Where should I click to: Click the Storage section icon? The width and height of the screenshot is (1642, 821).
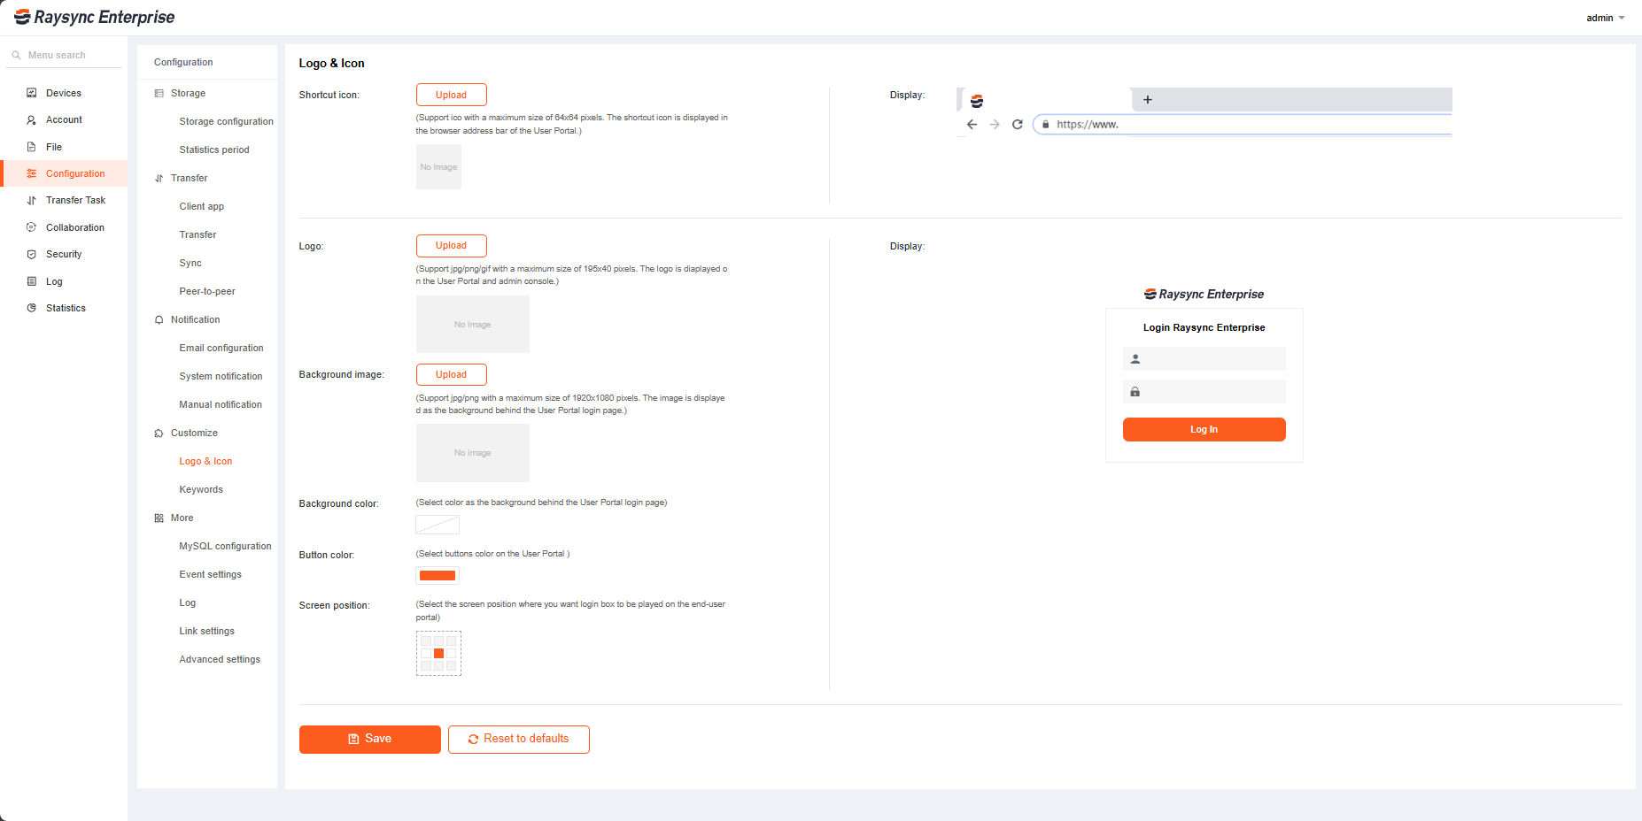click(159, 93)
